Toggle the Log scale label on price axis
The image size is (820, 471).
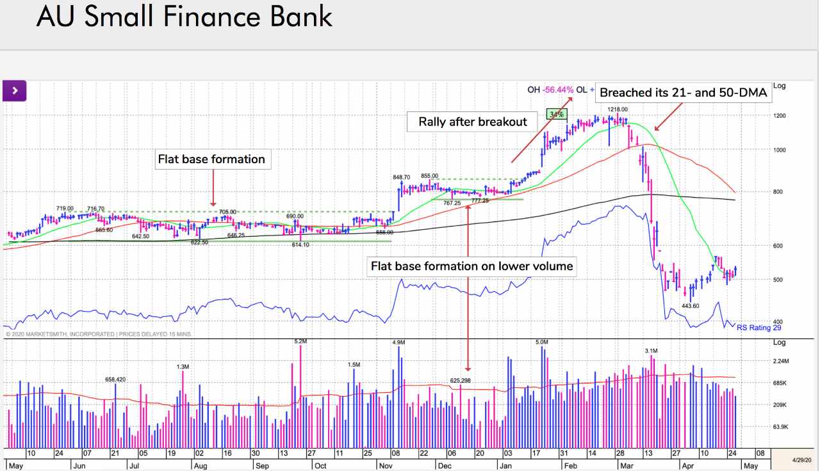[x=779, y=86]
